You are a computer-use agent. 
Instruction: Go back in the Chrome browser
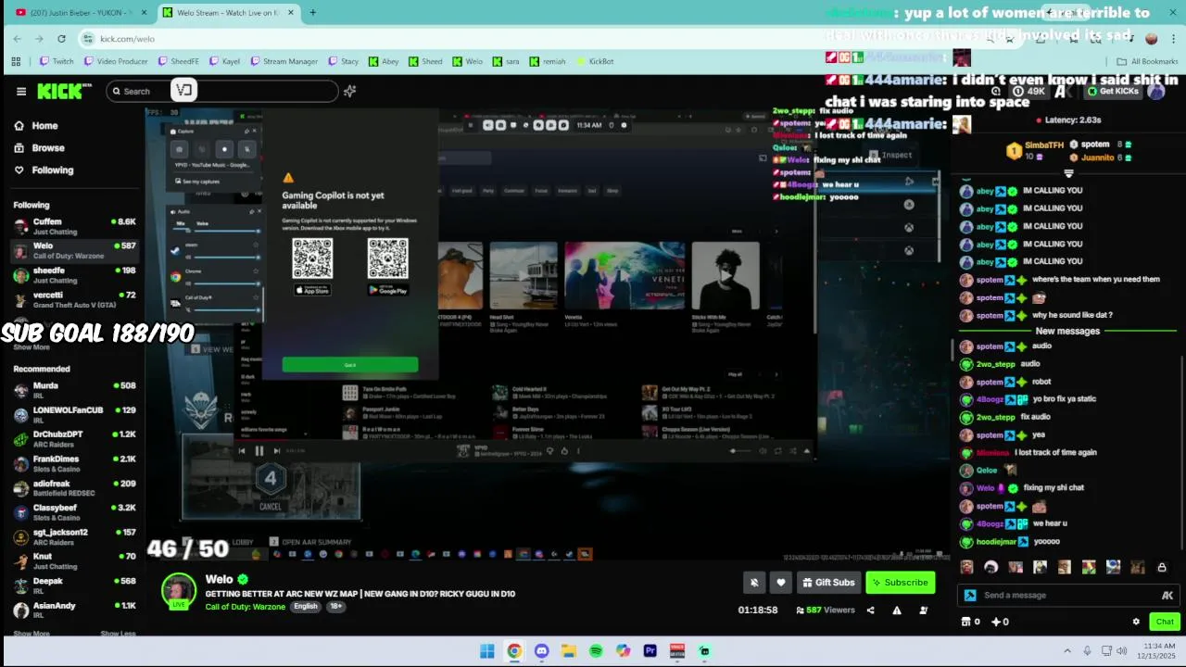point(17,39)
